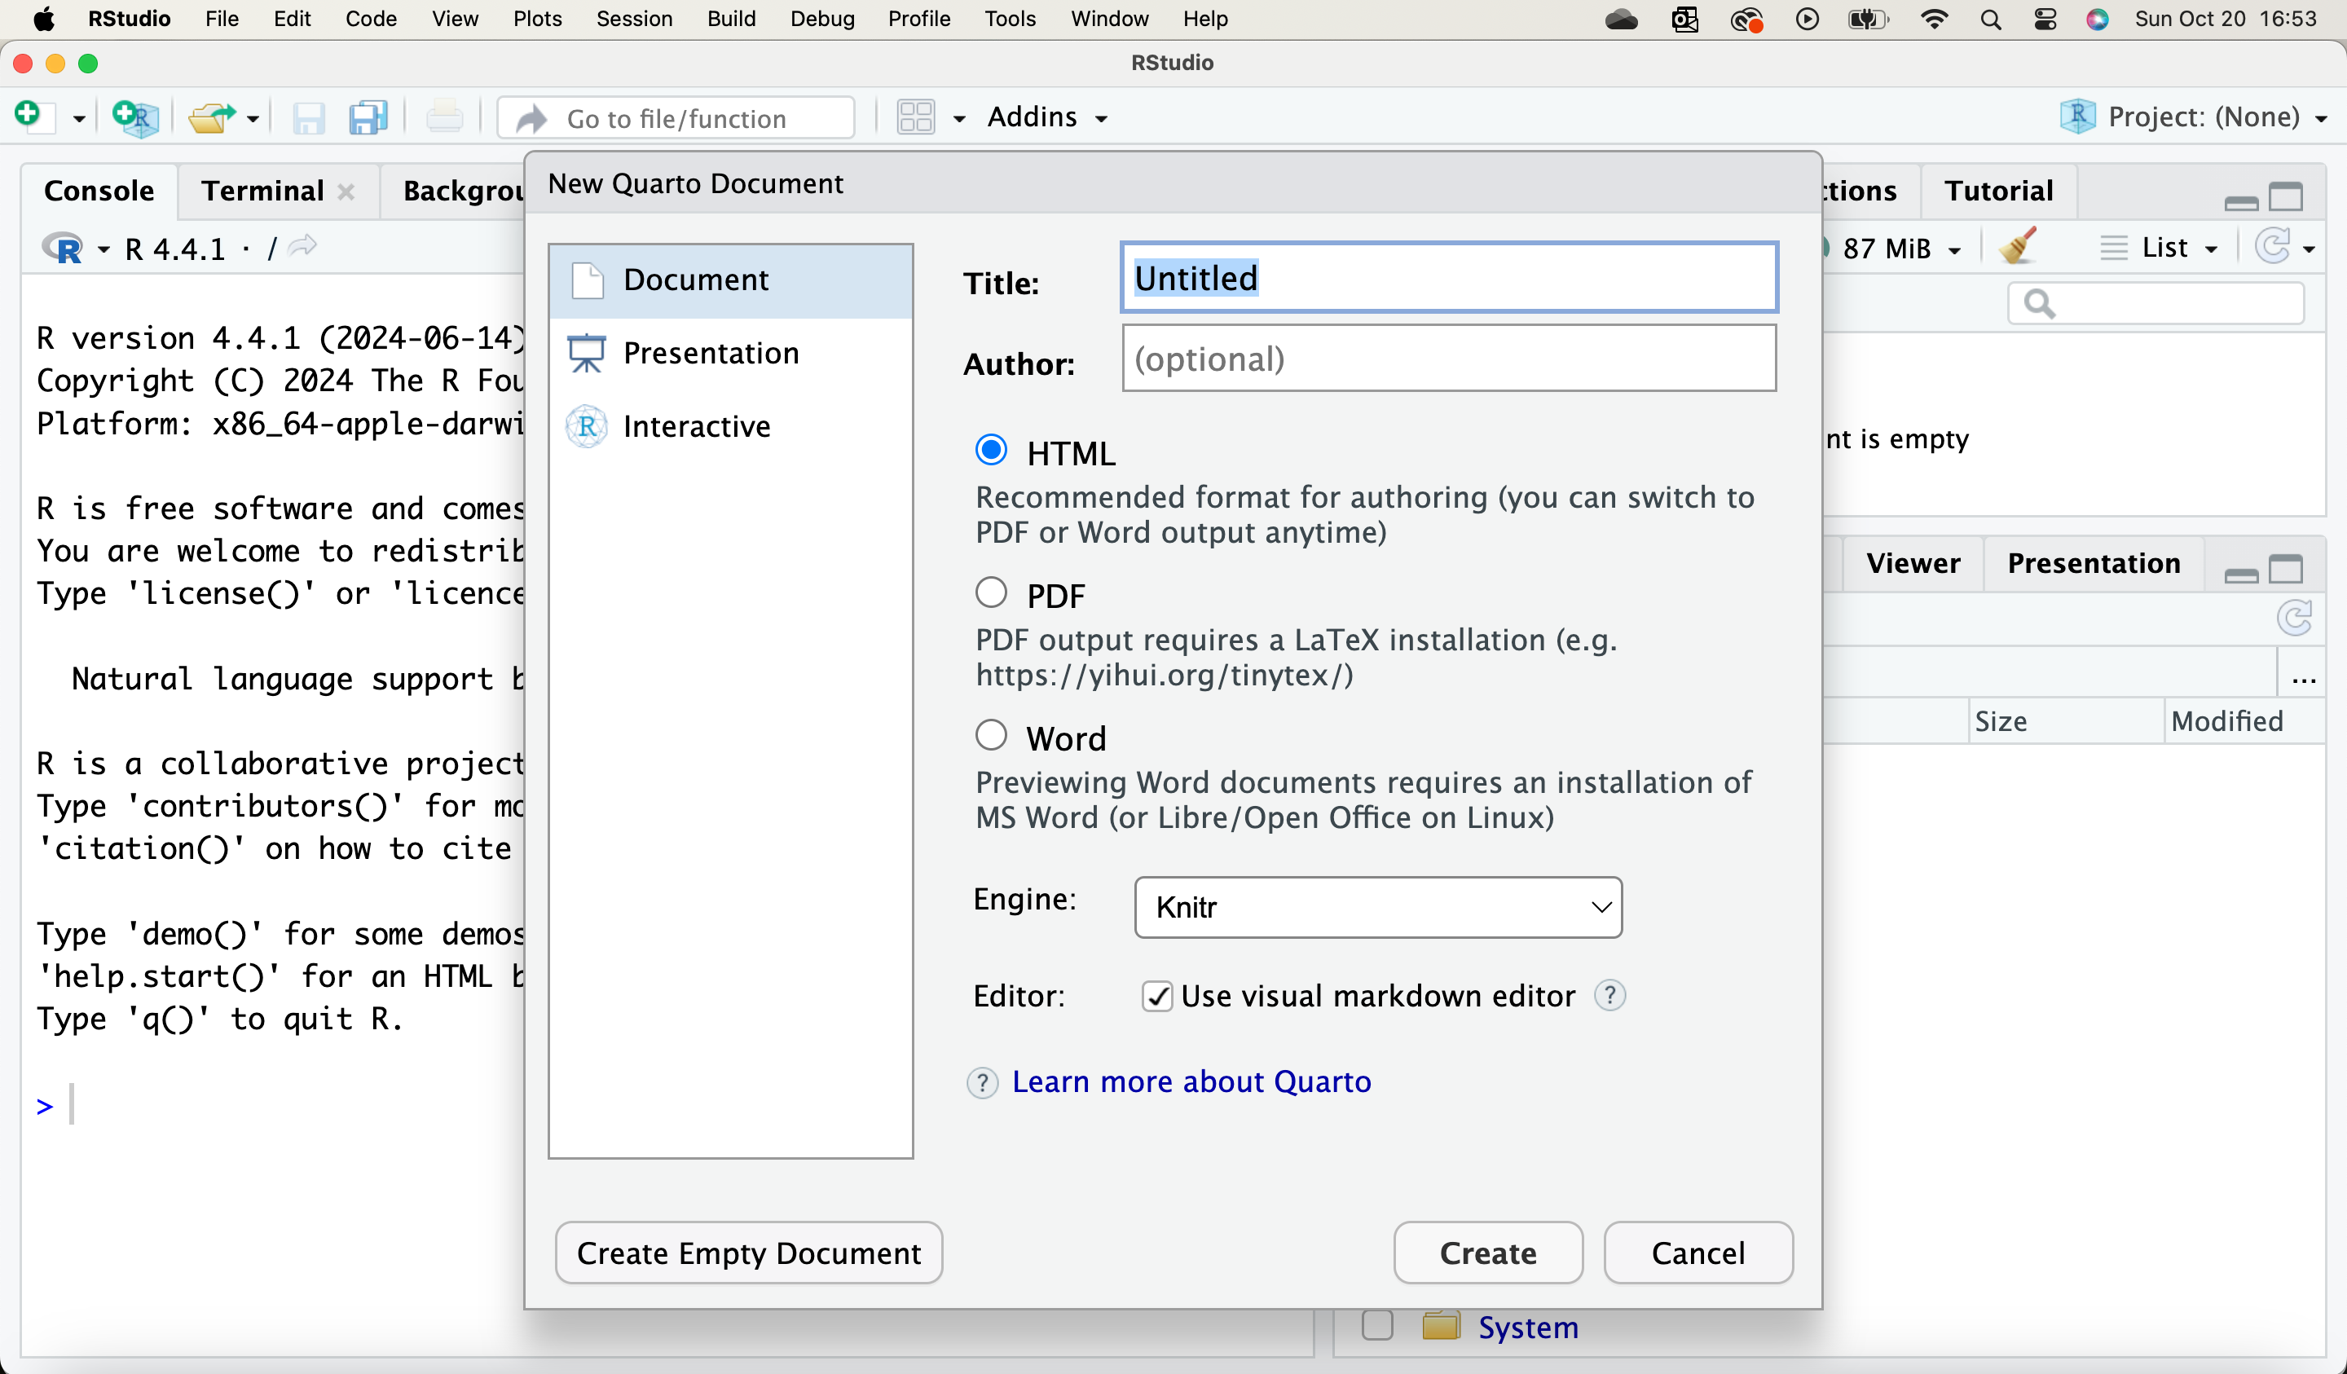Screen dimensions: 2347x1374
Task: Select the HTML radio button
Action: (991, 451)
